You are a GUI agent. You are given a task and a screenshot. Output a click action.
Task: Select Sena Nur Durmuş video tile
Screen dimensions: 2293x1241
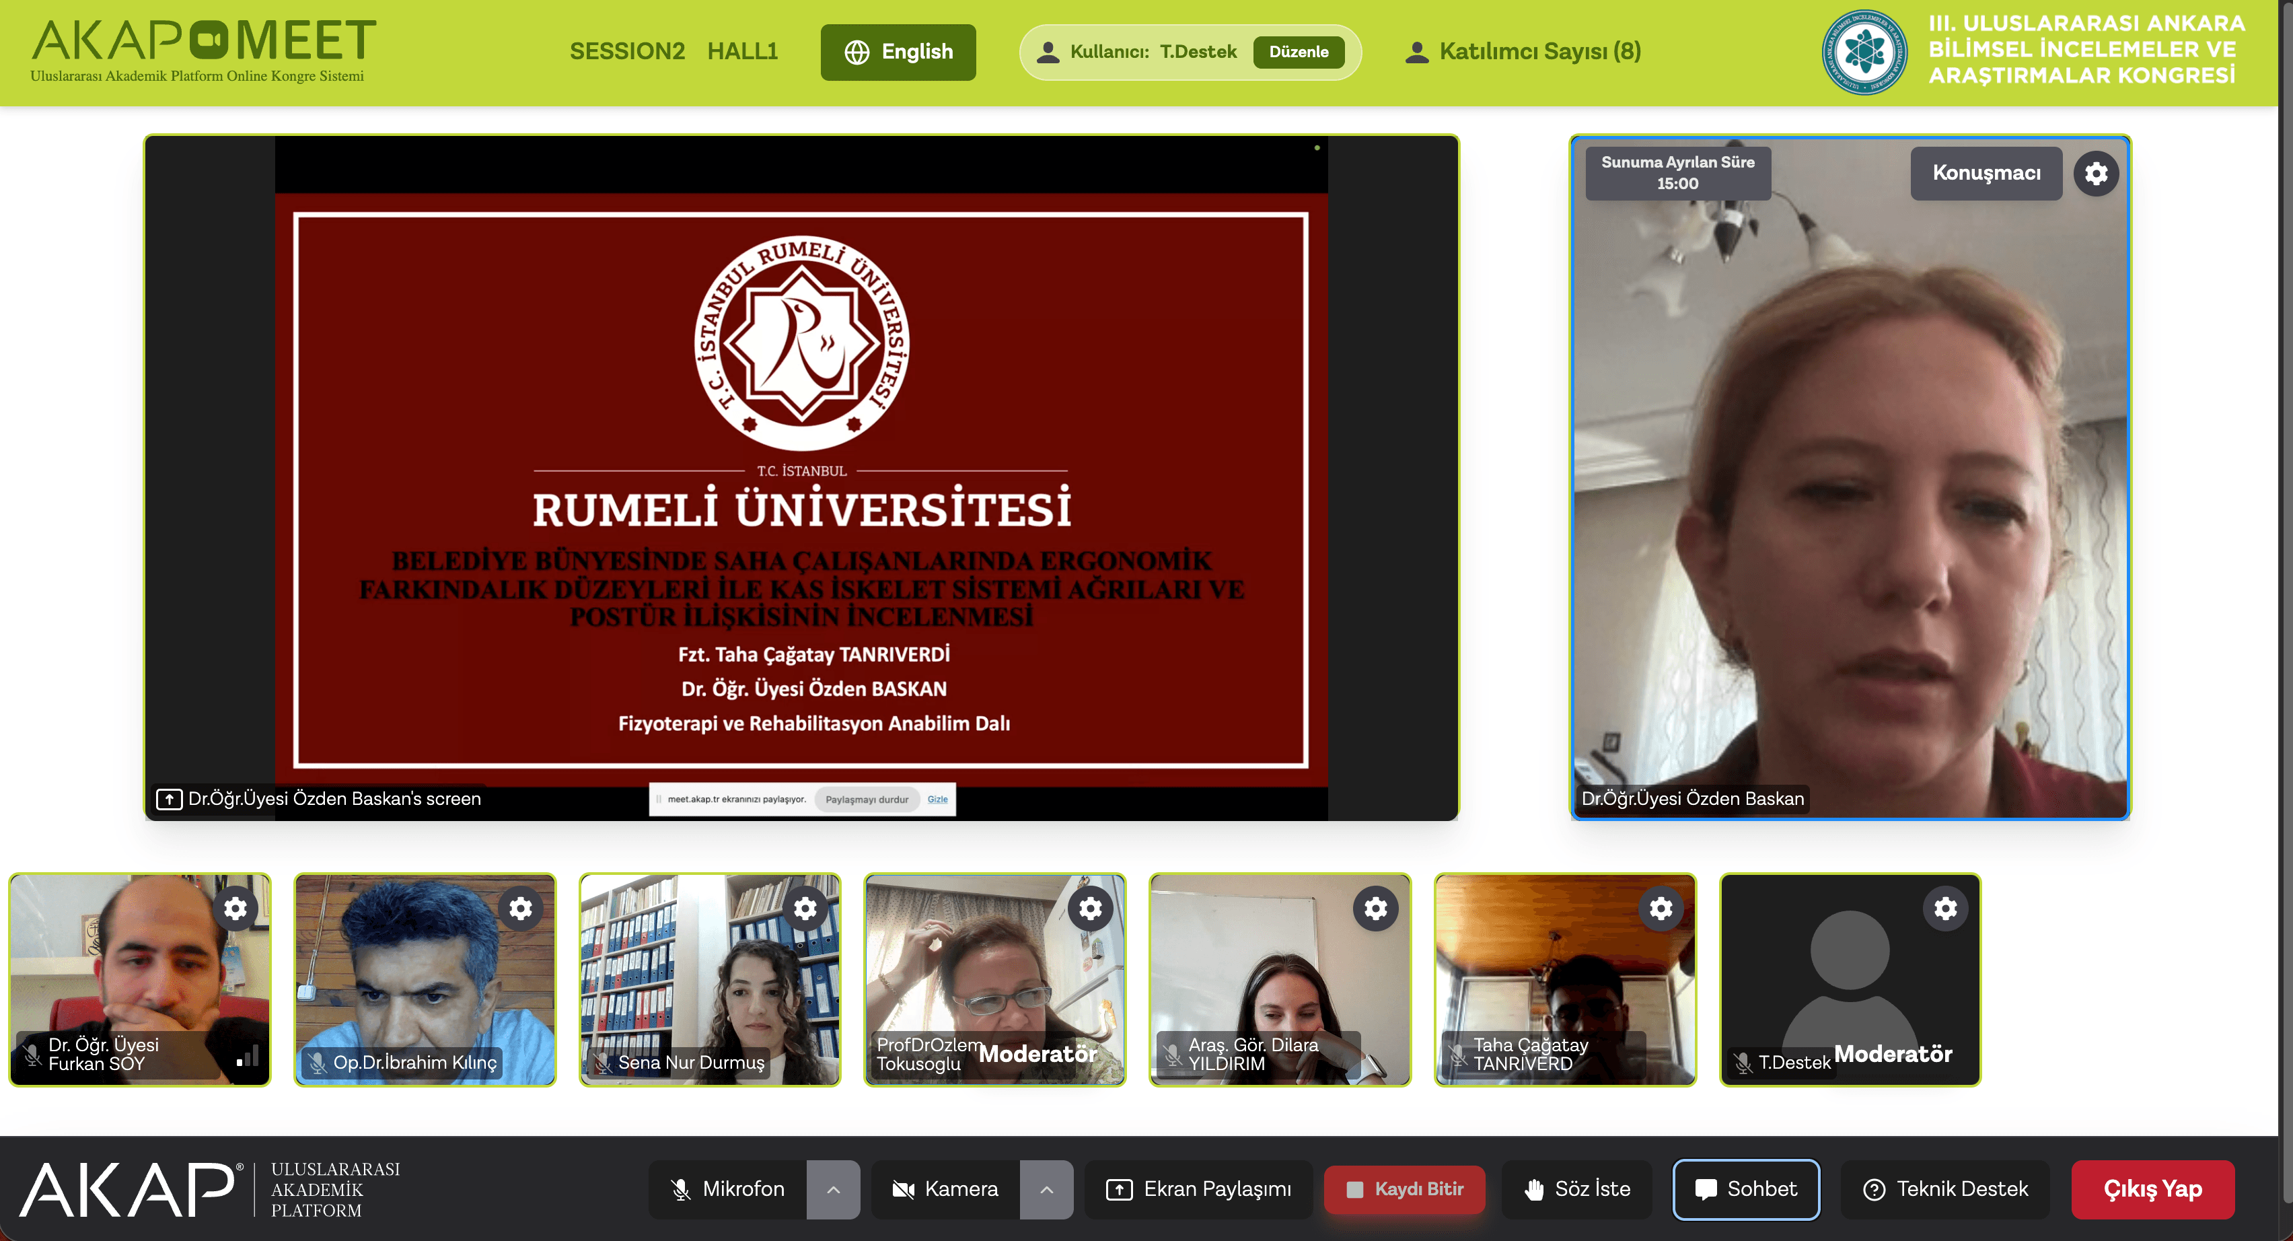click(709, 979)
